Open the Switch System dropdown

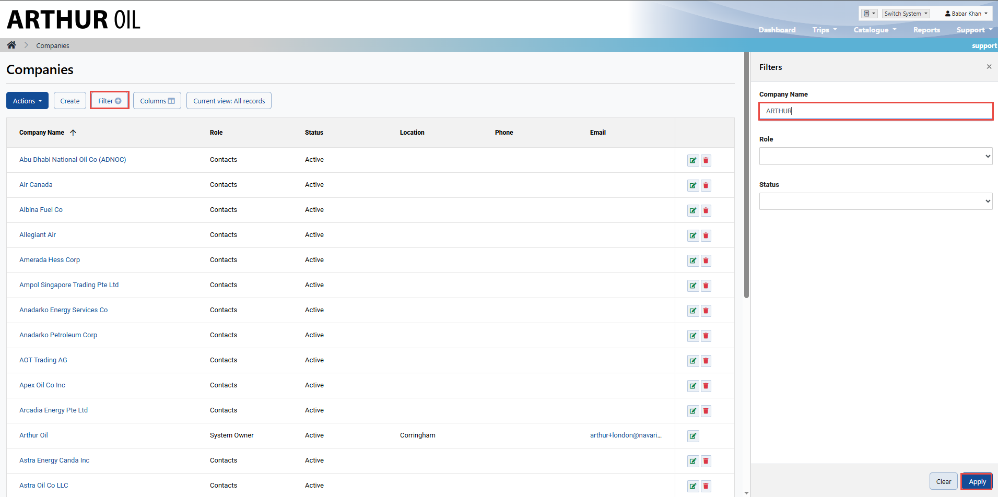(906, 14)
